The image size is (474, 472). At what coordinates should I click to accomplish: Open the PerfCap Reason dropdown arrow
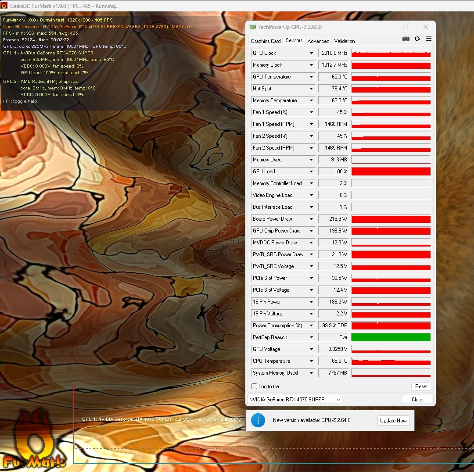[311, 337]
